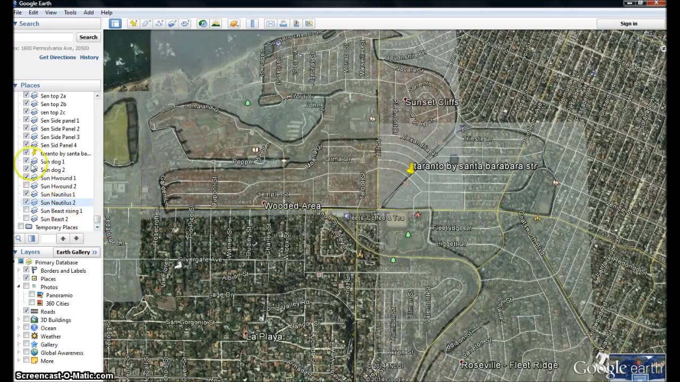Click the Peet's Coffee & Tea map icon

point(347,216)
